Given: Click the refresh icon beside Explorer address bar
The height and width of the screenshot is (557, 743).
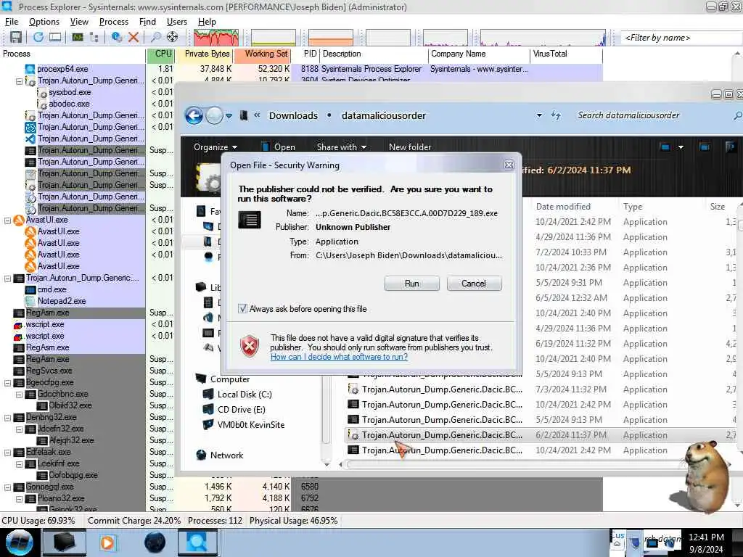Looking at the screenshot, I should (x=556, y=115).
